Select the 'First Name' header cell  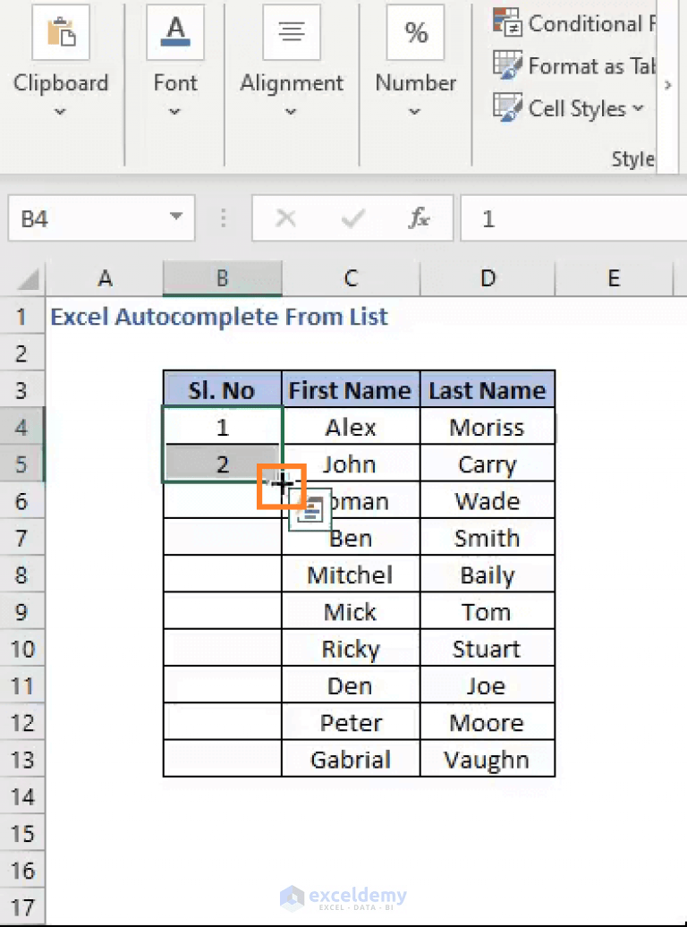click(x=352, y=389)
